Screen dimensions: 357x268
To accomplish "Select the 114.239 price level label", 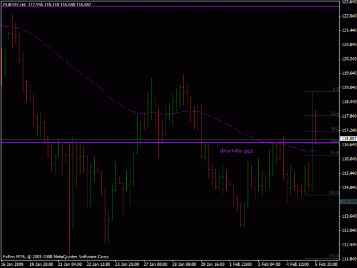I will 348,202.
